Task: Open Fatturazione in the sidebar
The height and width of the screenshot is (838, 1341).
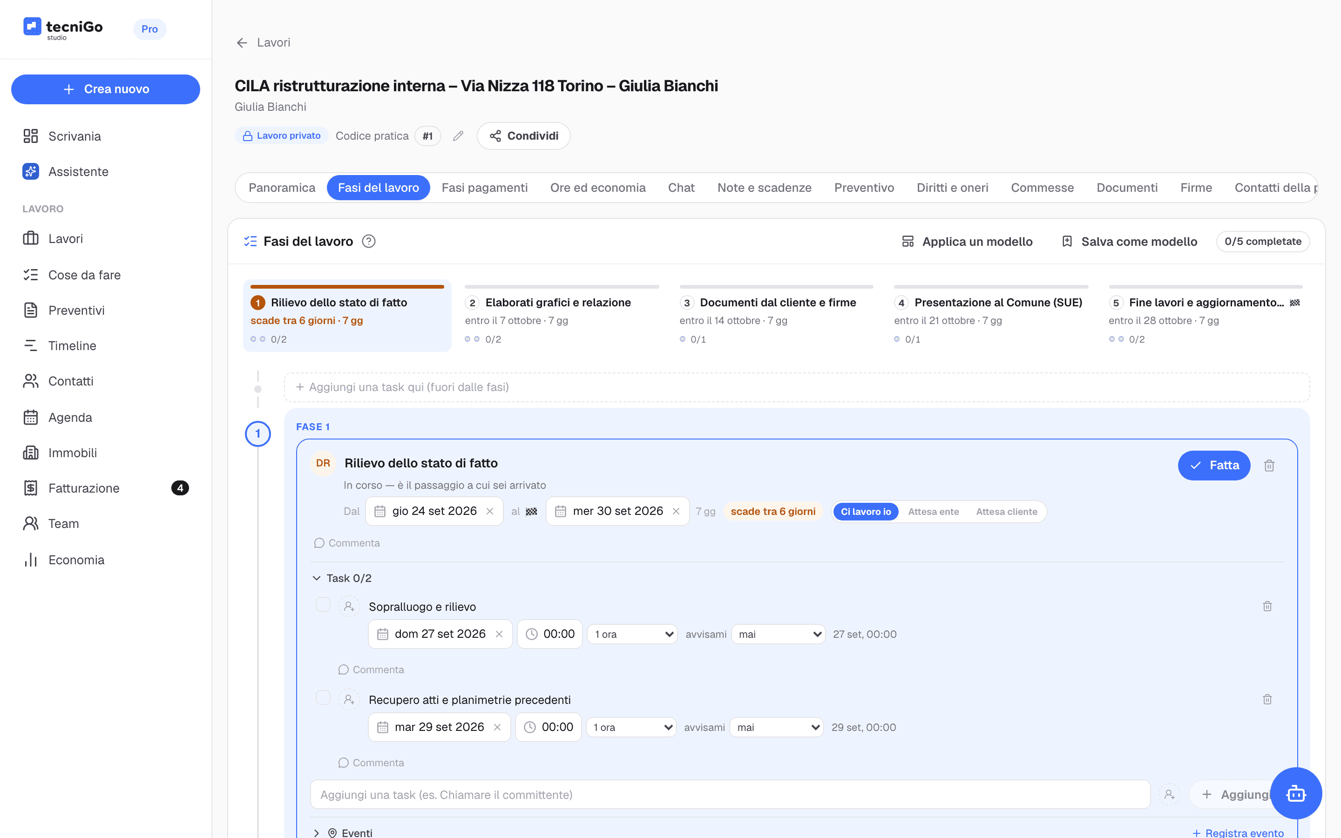Action: click(x=105, y=488)
